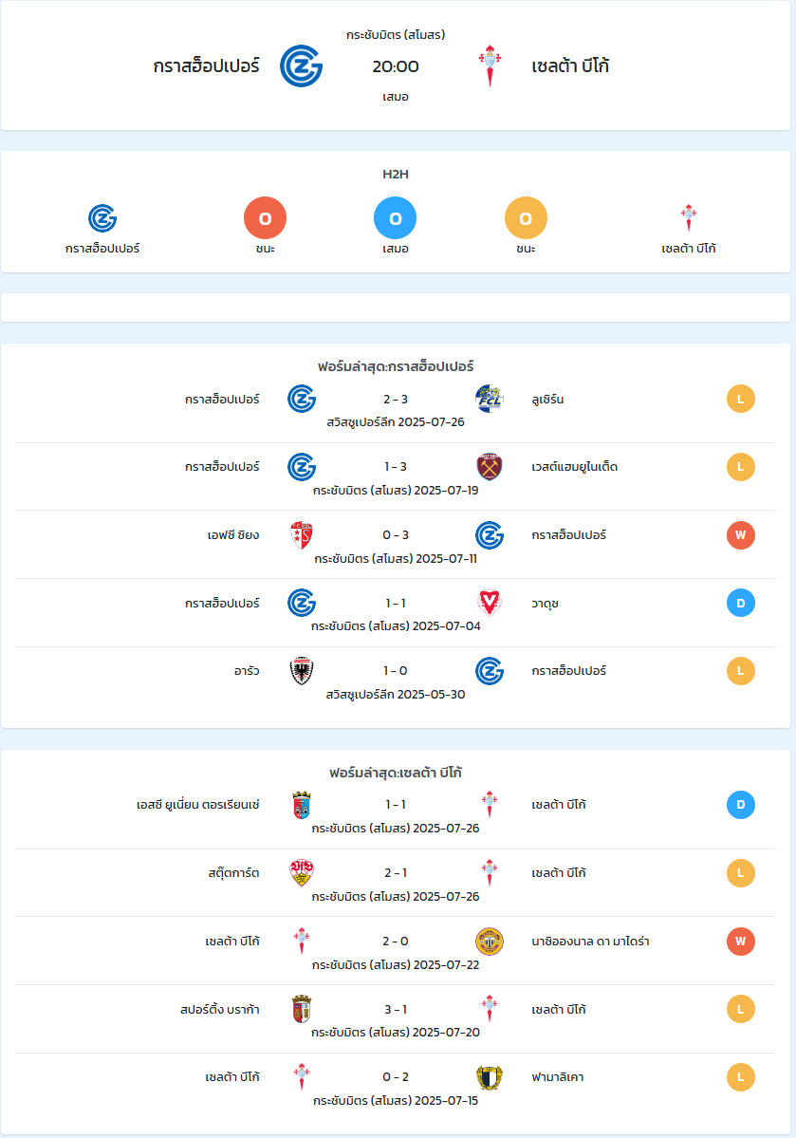
Task: Click the W badge for the Sion match
Action: pyautogui.click(x=741, y=535)
